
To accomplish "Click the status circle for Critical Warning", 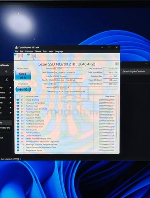I will [x=18, y=100].
